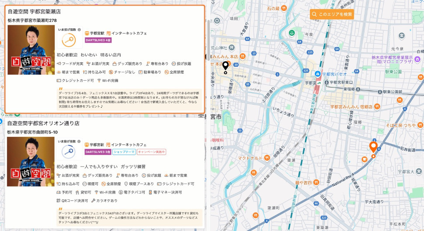Click the オリオン通り店 shop photo thumbnail

click(31, 161)
